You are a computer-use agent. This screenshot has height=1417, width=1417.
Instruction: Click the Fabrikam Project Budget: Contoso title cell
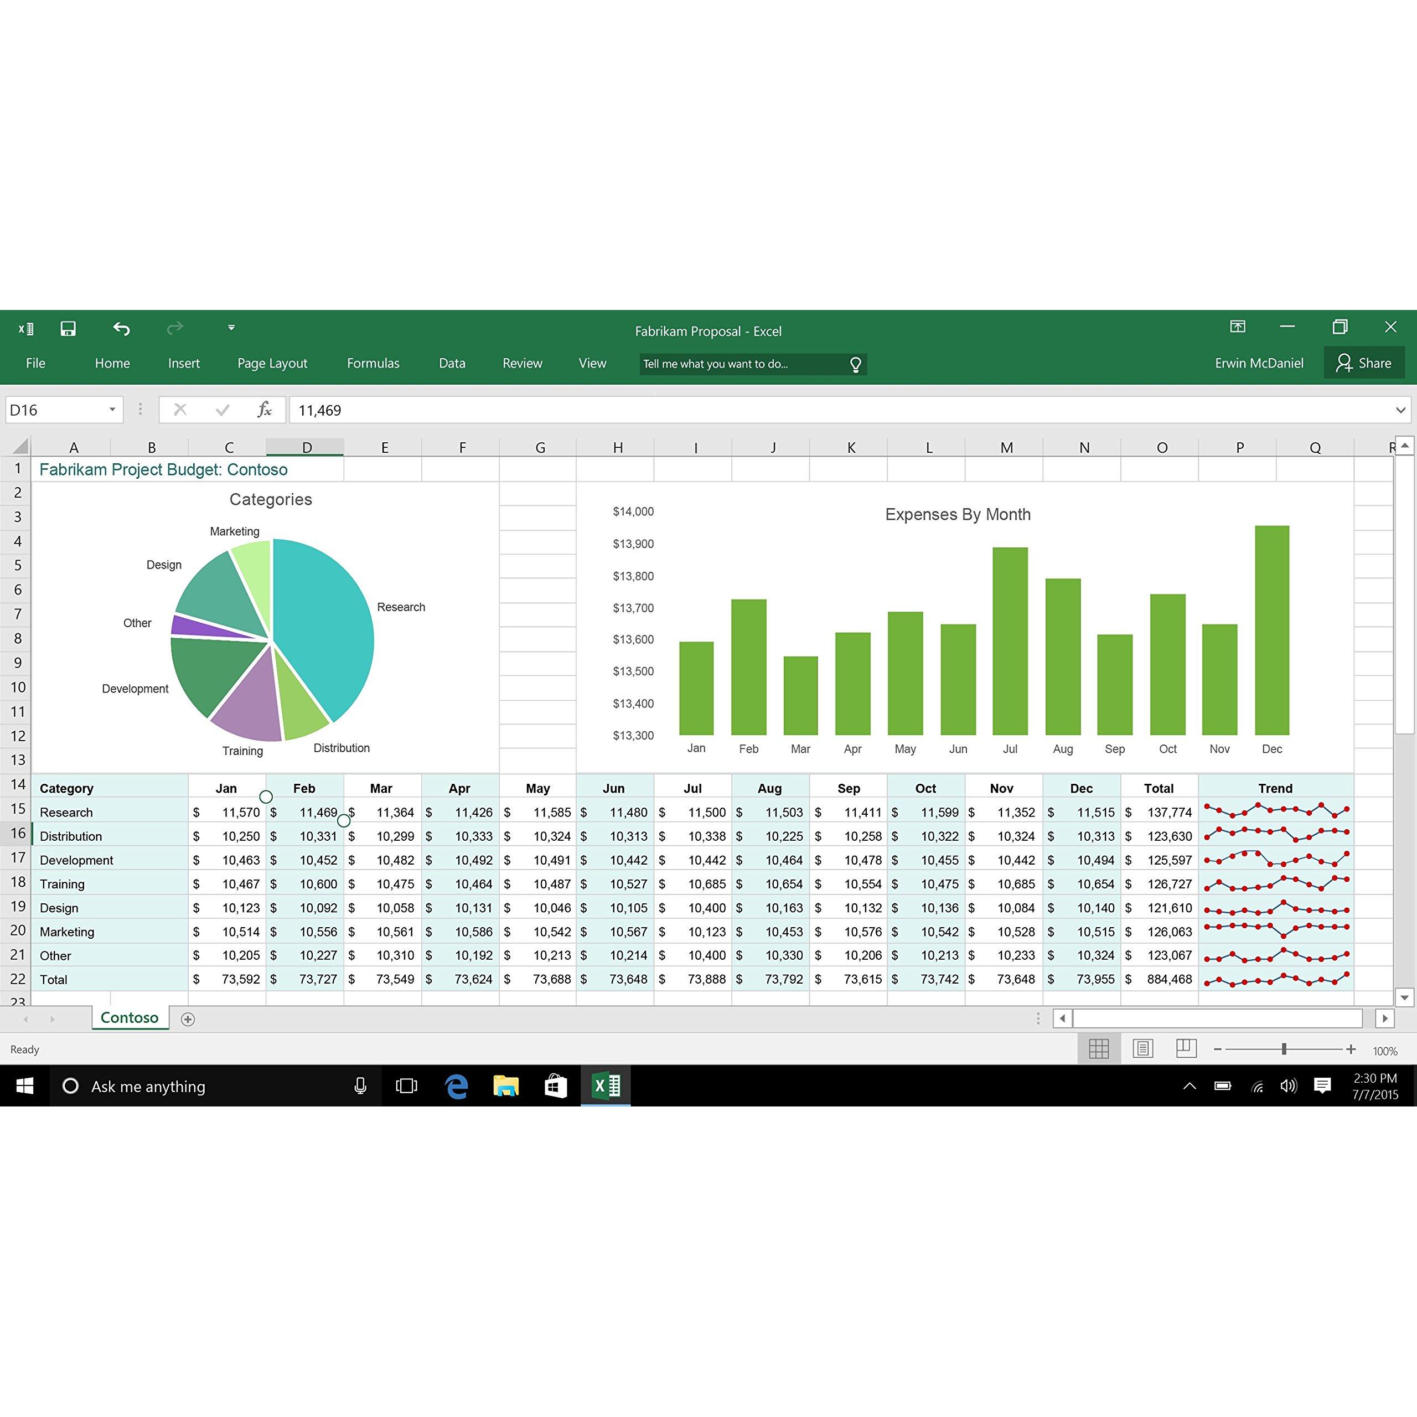[x=163, y=469]
